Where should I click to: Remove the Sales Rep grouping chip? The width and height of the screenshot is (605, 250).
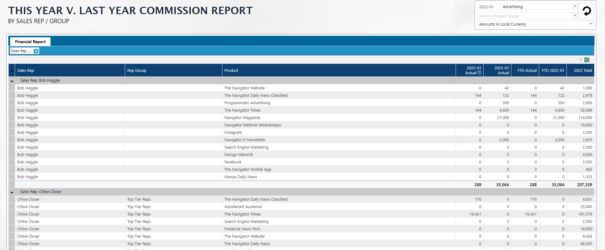(x=36, y=51)
